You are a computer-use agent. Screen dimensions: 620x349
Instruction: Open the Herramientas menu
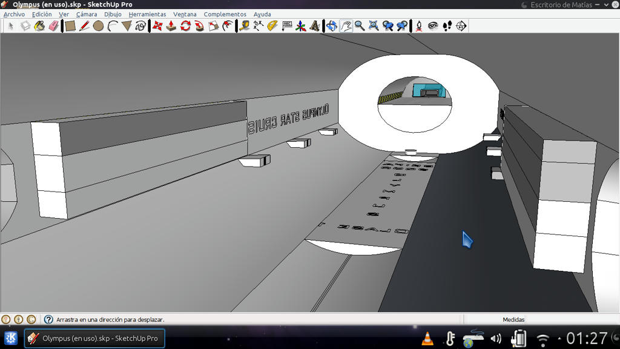click(x=148, y=15)
